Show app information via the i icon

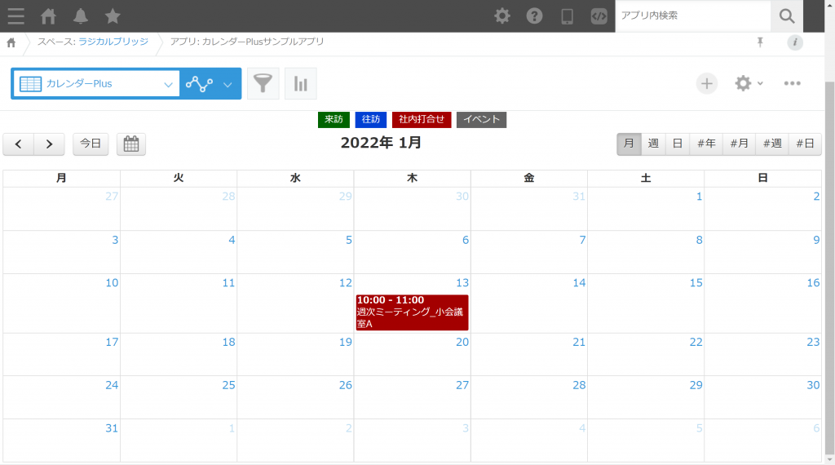coord(794,42)
